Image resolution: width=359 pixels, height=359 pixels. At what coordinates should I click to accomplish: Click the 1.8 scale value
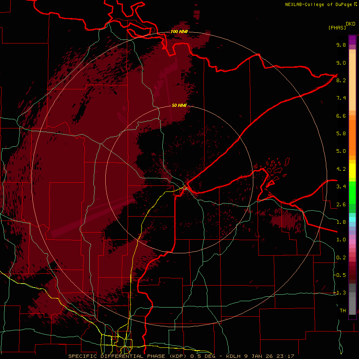click(341, 222)
